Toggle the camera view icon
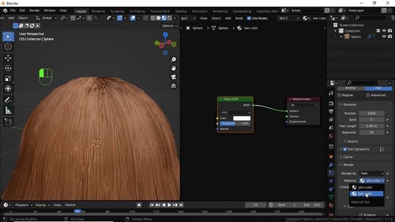The width and height of the screenshot is (395, 222). pyautogui.click(x=173, y=77)
